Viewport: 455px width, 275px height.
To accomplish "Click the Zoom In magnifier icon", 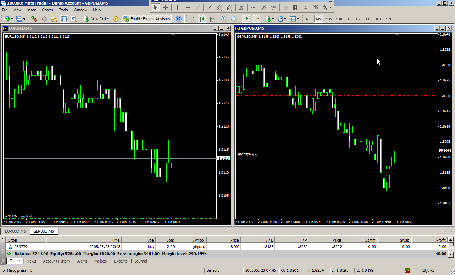I will [224, 19].
